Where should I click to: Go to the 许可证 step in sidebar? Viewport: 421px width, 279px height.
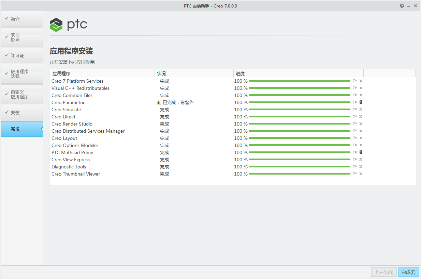click(x=21, y=55)
